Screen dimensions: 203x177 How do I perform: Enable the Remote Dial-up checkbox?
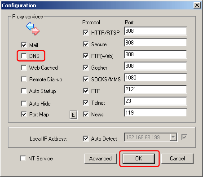point(24,79)
